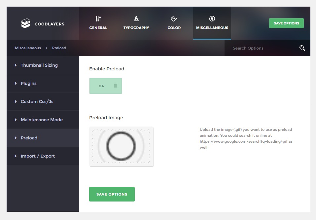The image size is (316, 220).
Task: Switch to the General tab
Action: click(x=98, y=28)
